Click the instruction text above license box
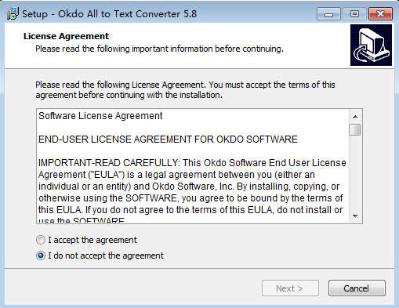Image resolution: width=399 pixels, height=308 pixels. (185, 90)
